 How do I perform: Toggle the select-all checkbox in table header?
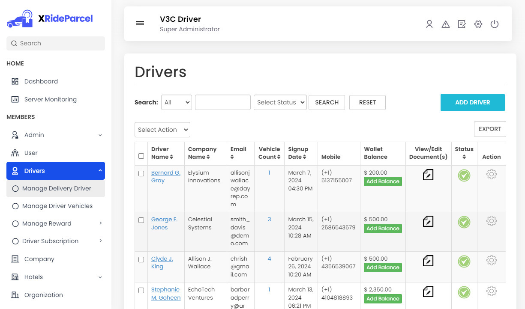point(141,156)
